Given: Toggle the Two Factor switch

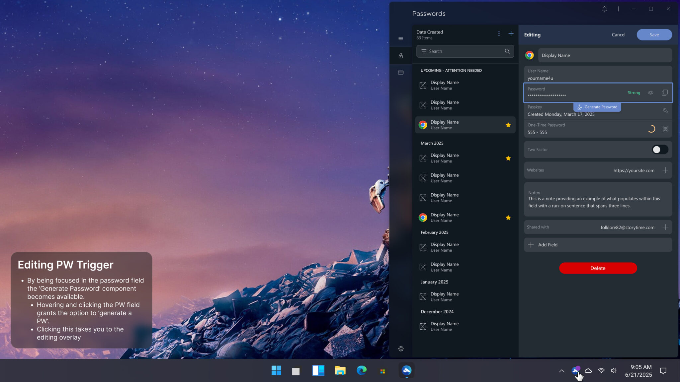Looking at the screenshot, I should point(659,150).
